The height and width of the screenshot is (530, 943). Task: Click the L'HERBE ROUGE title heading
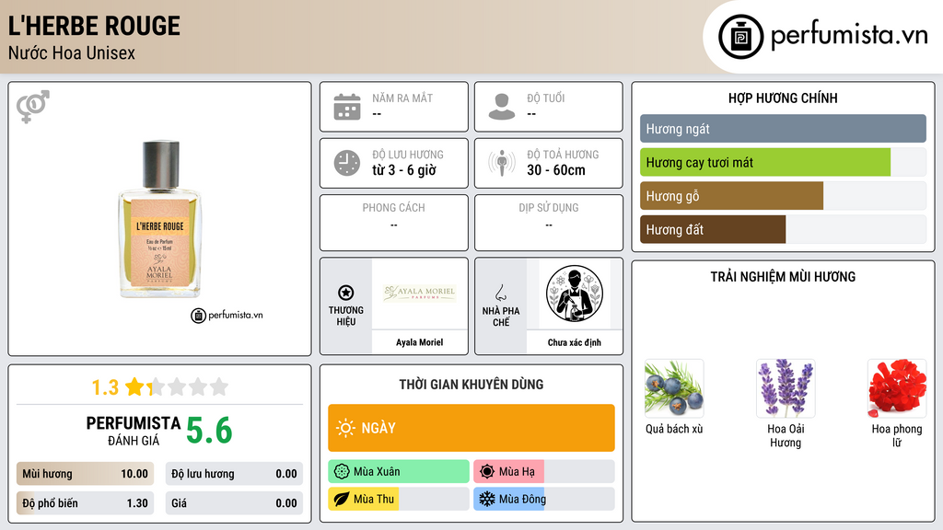click(x=94, y=26)
